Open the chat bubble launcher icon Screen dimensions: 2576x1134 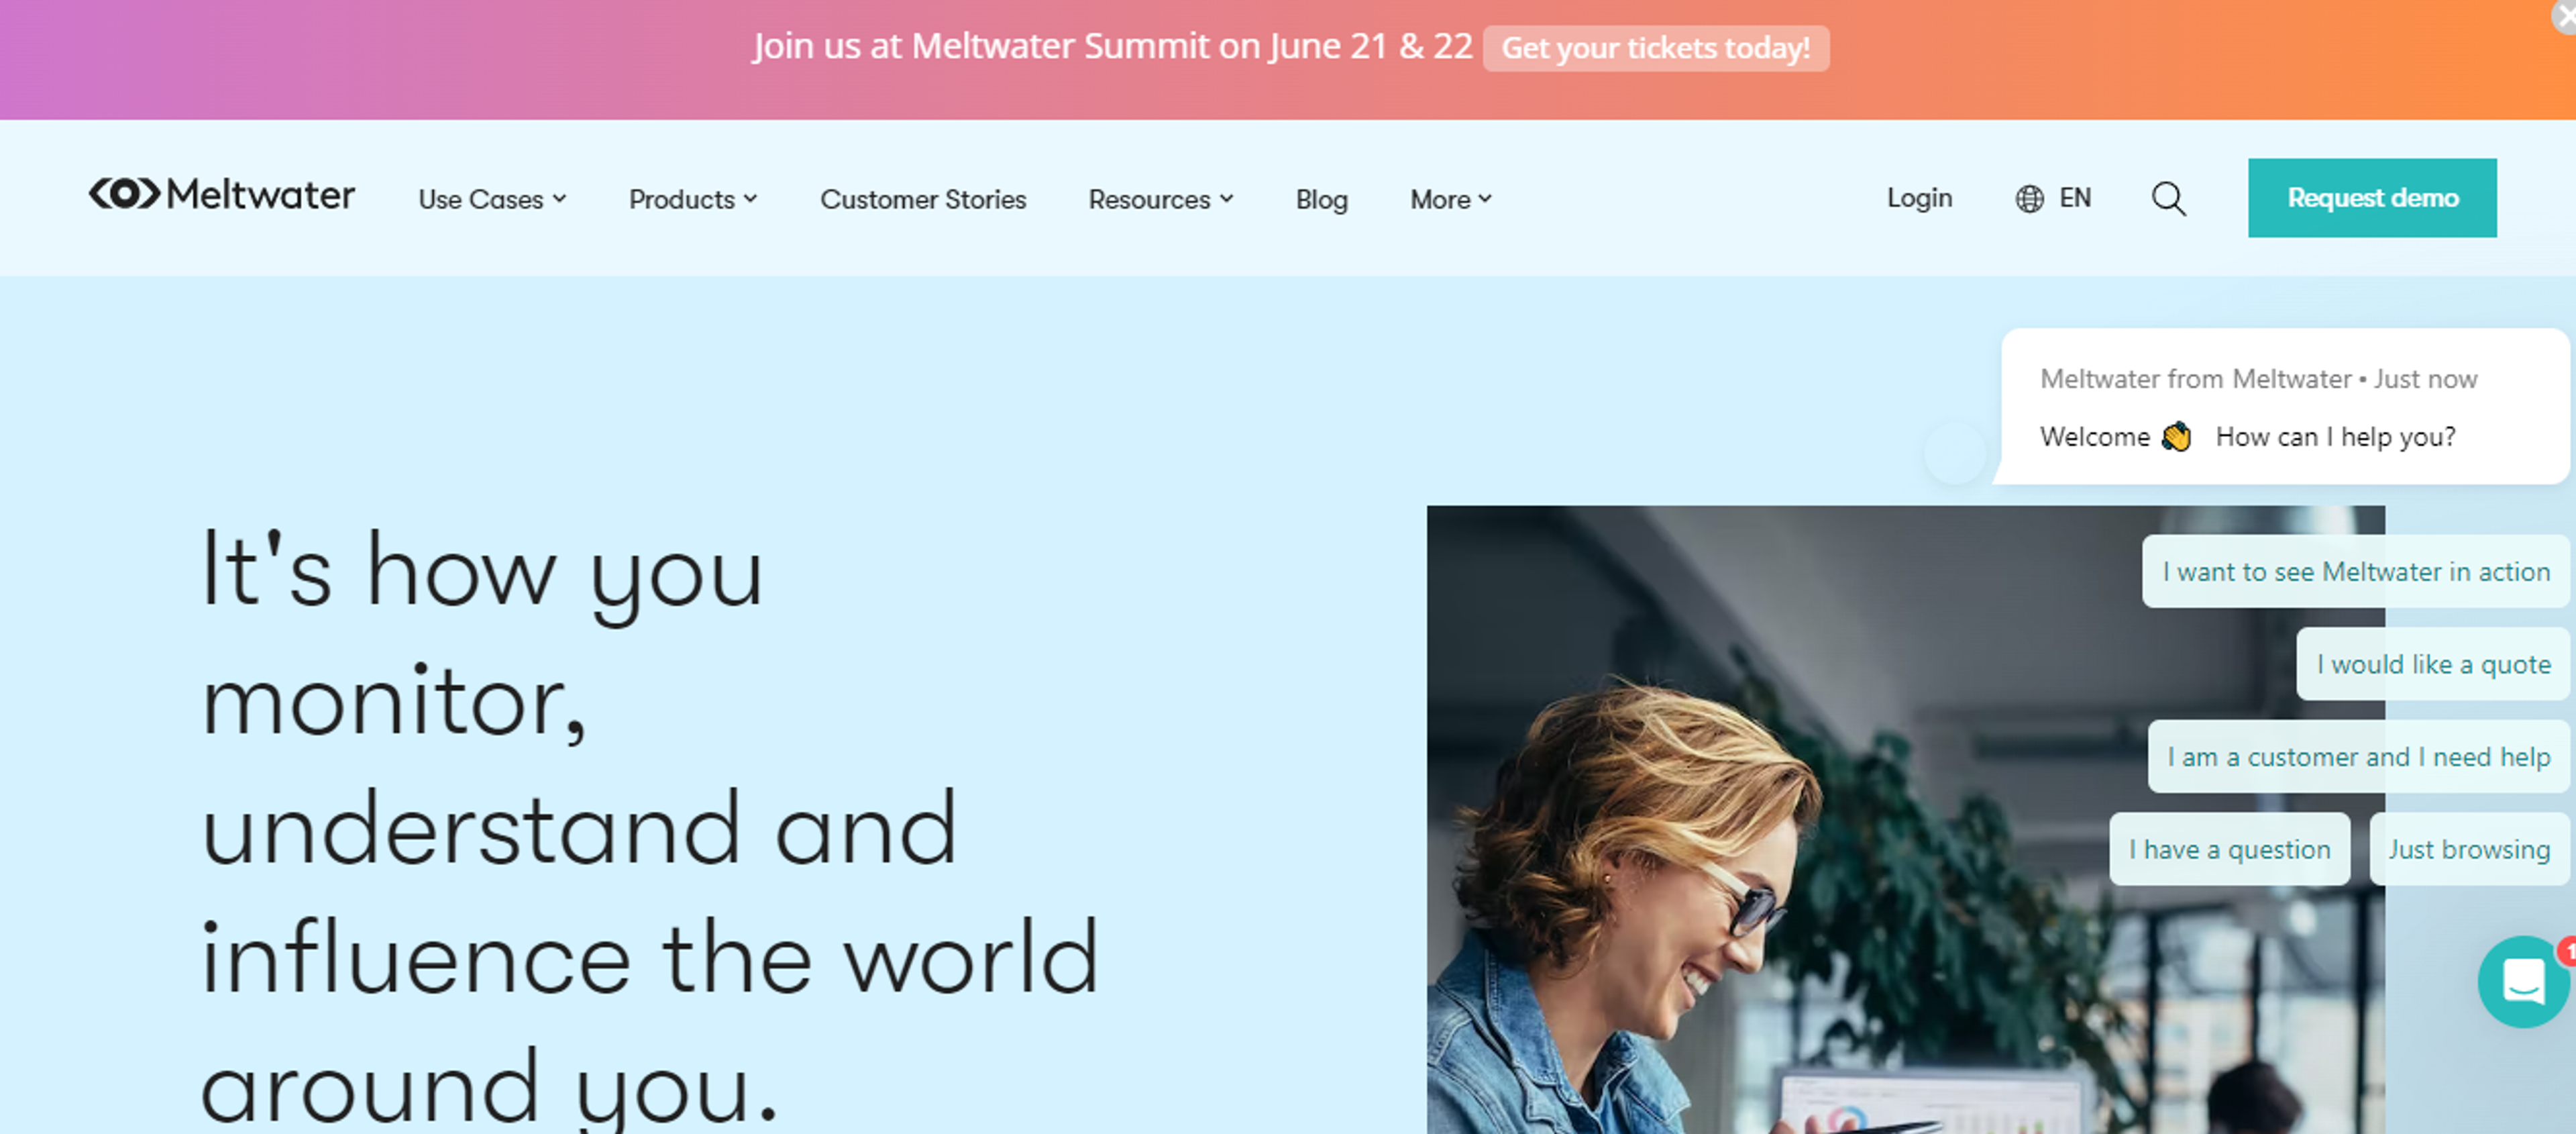tap(2523, 981)
